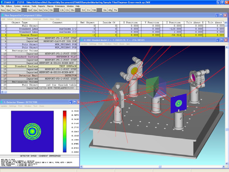Image resolution: width=229 pixels, height=172 pixels.
Task: Click the detector color scale bar
Action: point(65,131)
